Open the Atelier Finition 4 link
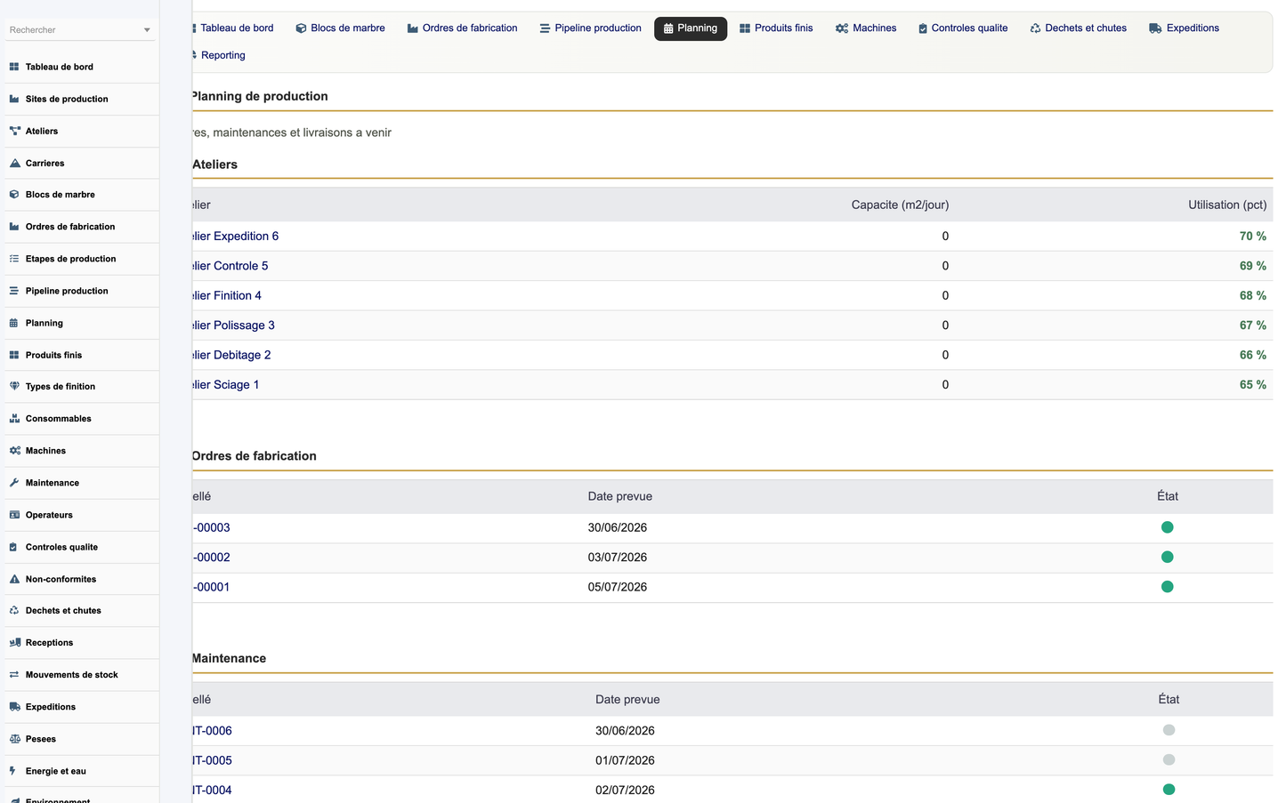Viewport: 1286px width, 803px height. (227, 295)
